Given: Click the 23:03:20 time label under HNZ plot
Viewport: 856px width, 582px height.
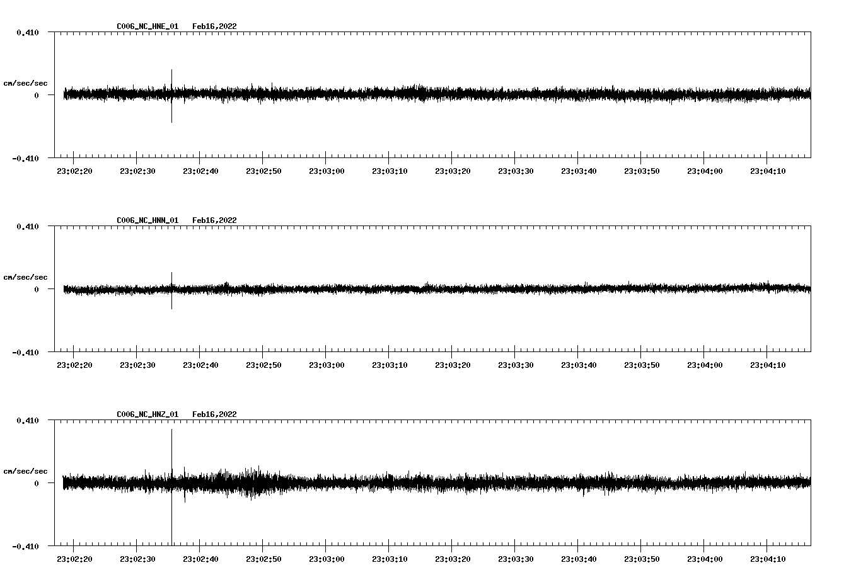Looking at the screenshot, I should 453,559.
